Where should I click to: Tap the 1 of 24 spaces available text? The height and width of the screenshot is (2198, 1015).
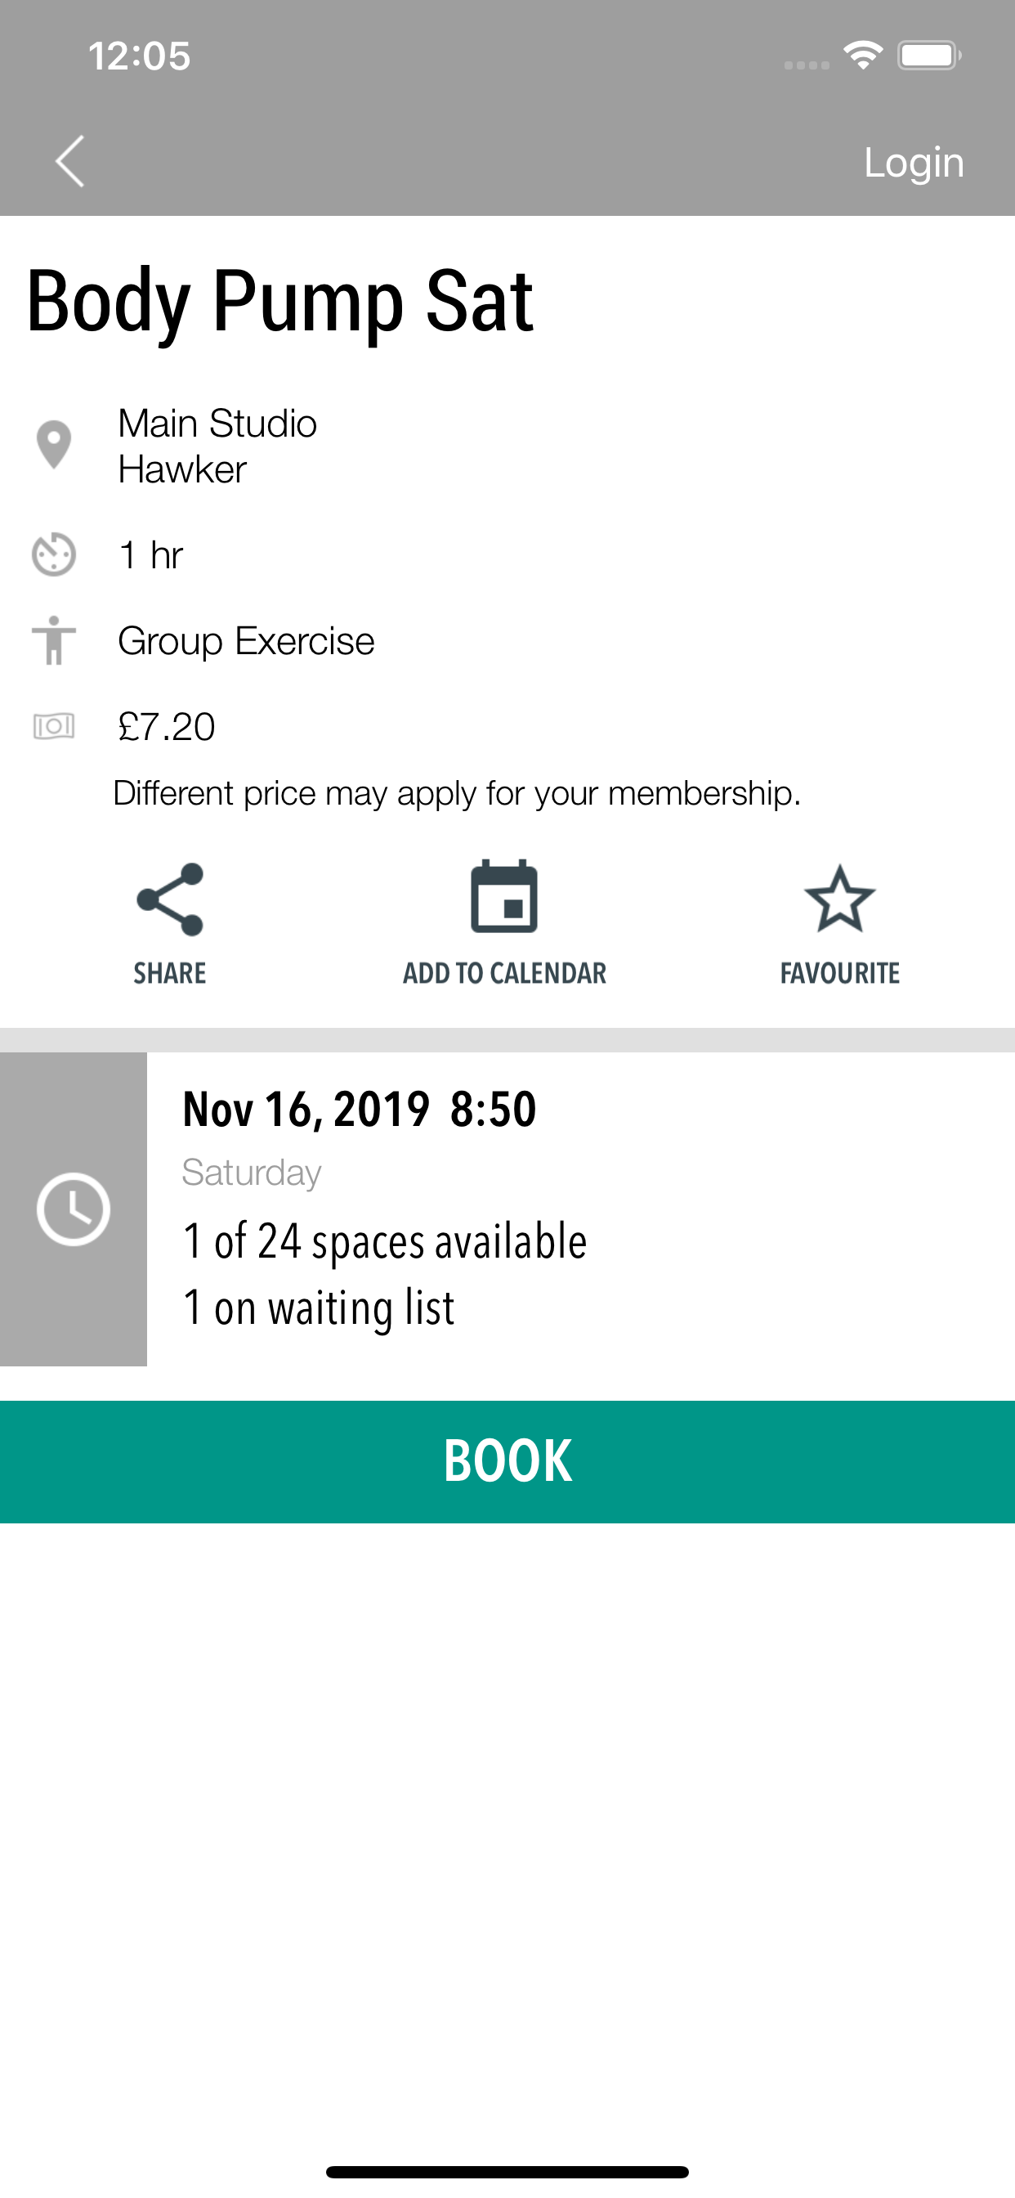click(x=385, y=1241)
